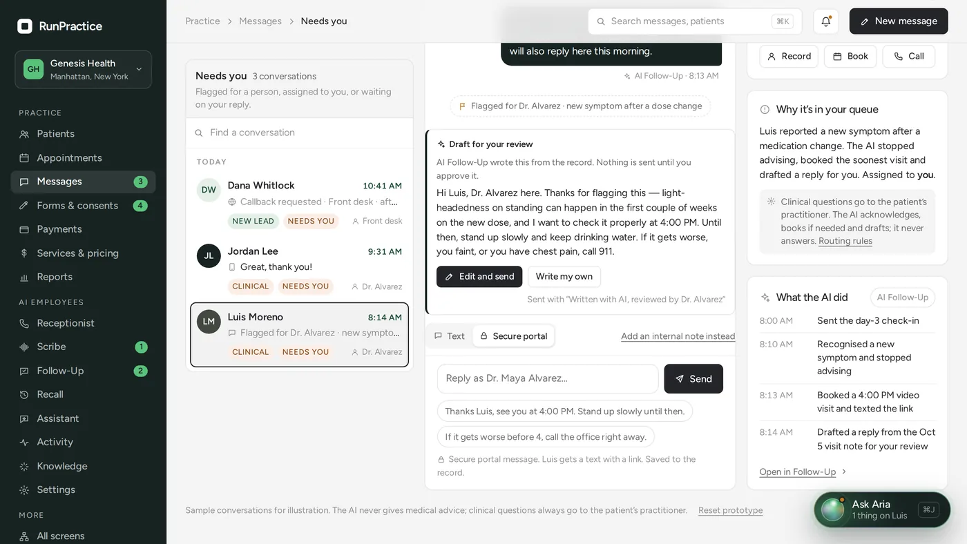Click the JL avatar for Jordan Lee
The image size is (967, 544).
click(209, 255)
